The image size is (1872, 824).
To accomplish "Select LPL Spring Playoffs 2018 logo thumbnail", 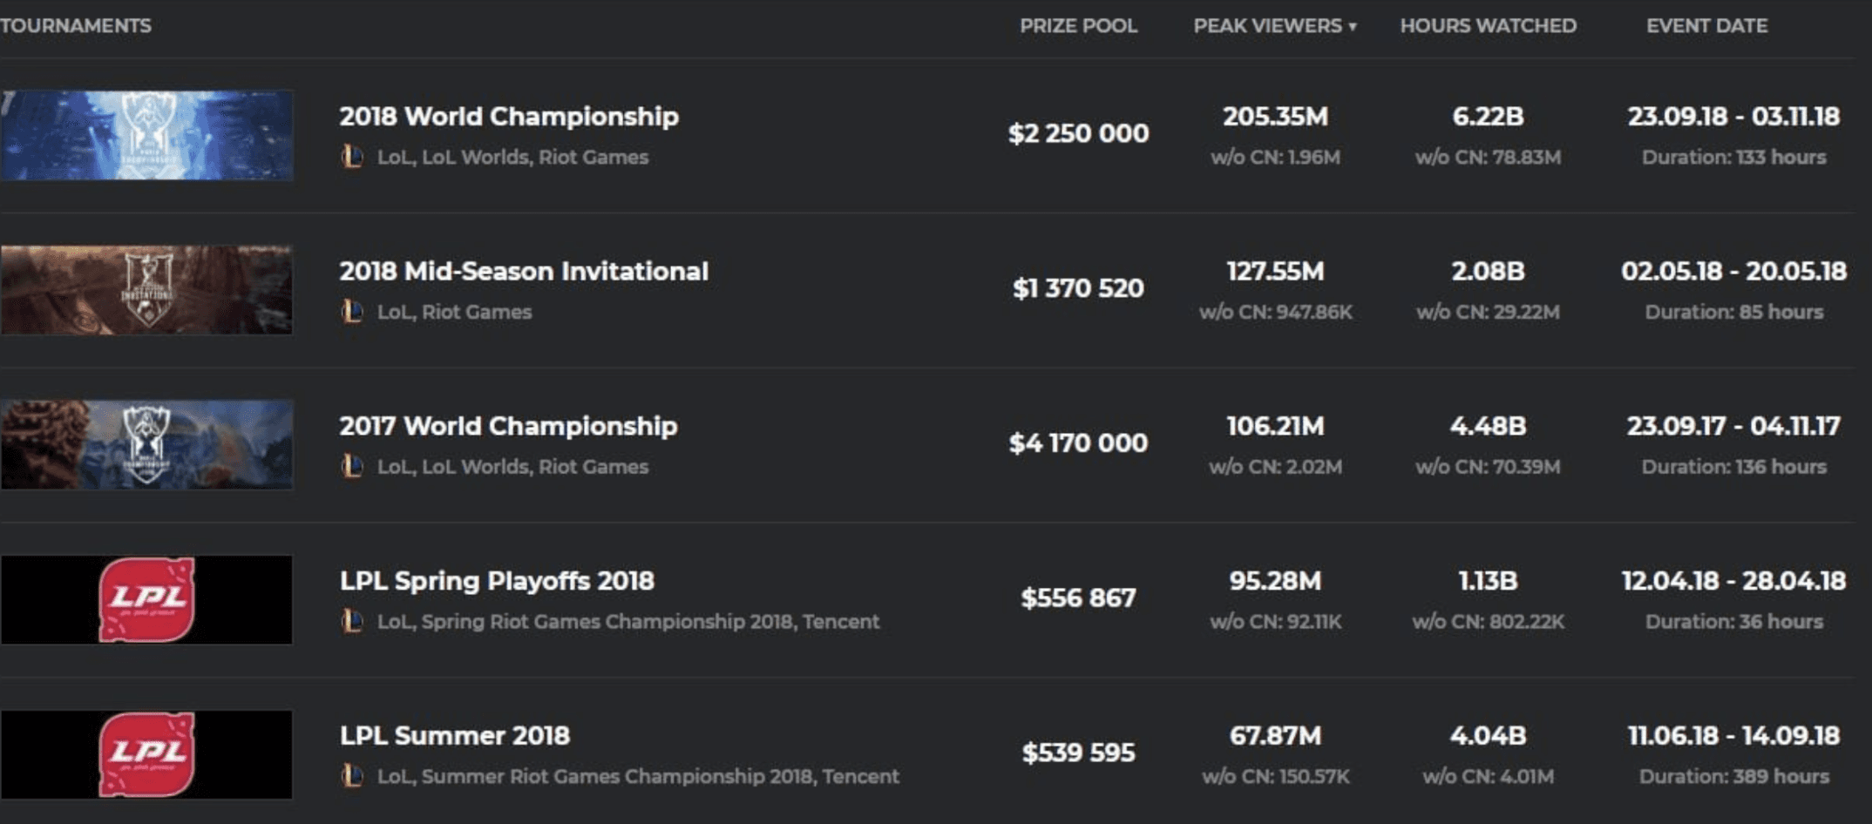I will click(x=146, y=599).
